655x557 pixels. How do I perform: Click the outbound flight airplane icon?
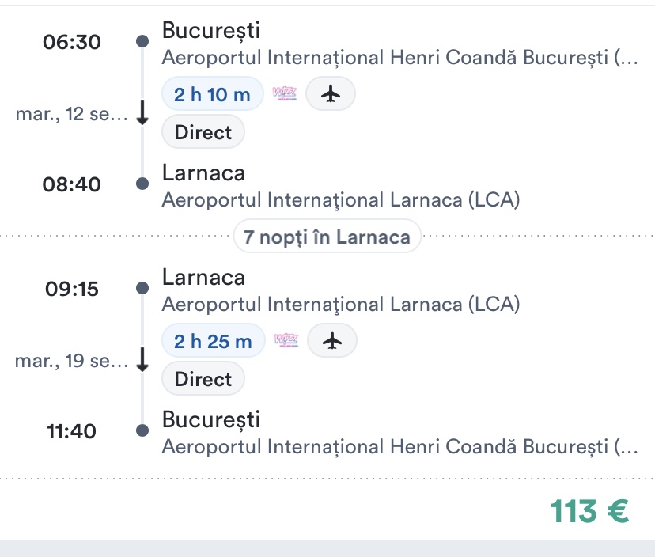[331, 94]
